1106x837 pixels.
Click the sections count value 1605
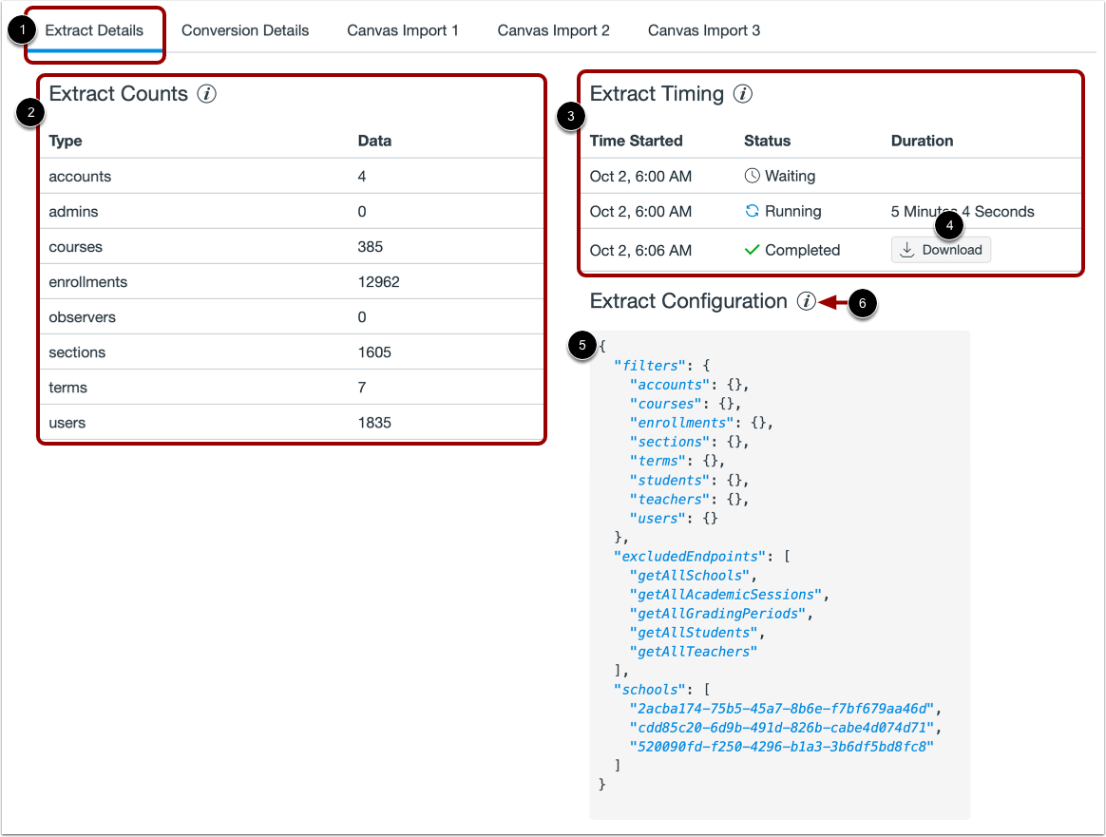click(x=374, y=352)
